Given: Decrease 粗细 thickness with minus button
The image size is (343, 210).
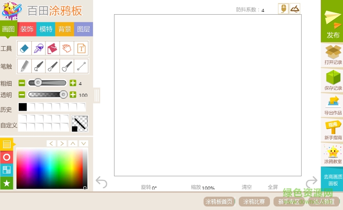Looking at the screenshot, I should coord(22,83).
